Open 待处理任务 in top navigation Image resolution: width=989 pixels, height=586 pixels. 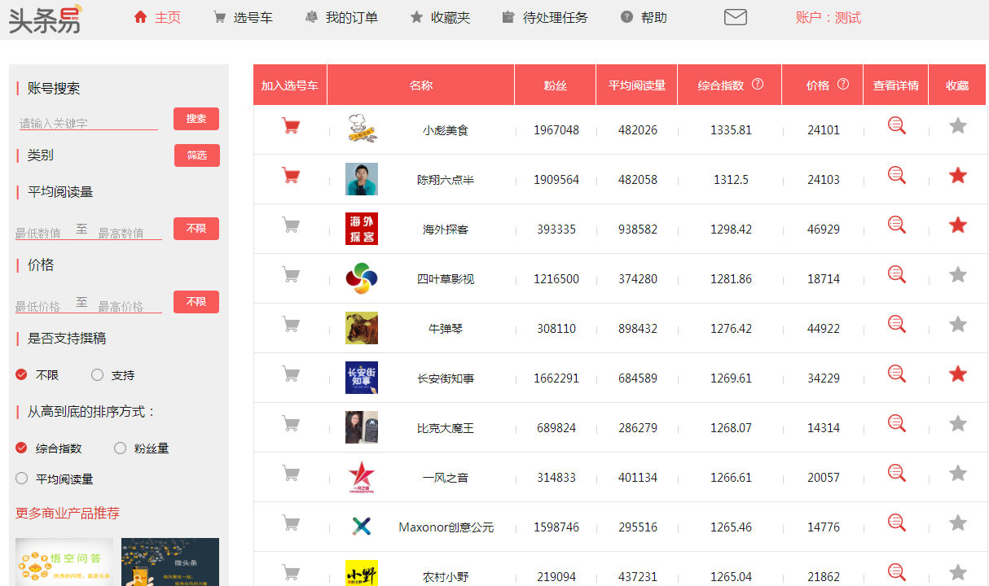click(x=544, y=17)
